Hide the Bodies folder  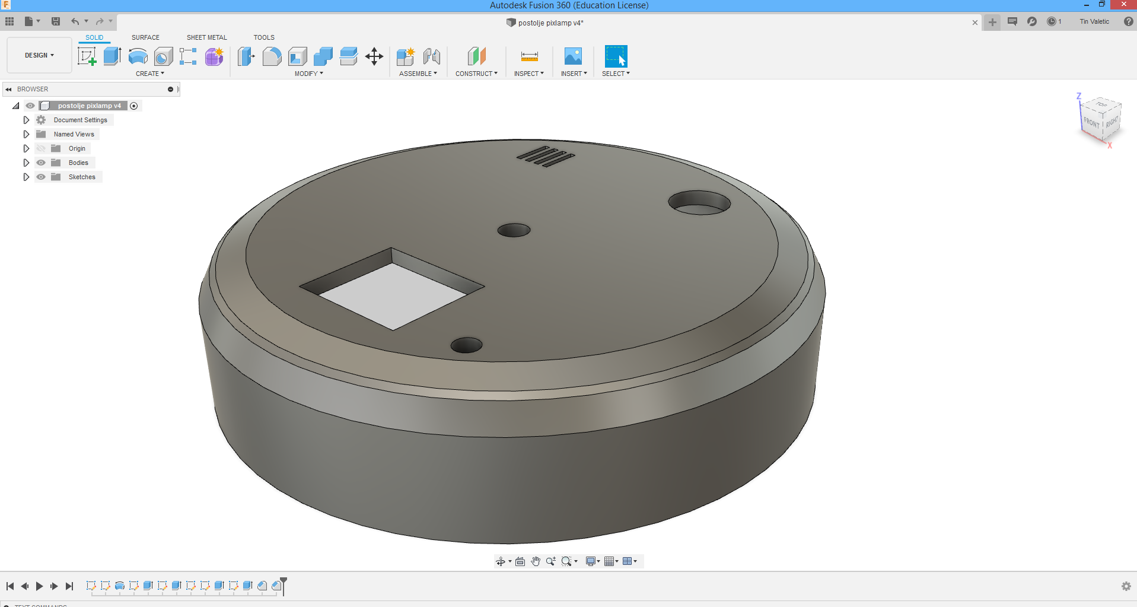click(x=41, y=163)
